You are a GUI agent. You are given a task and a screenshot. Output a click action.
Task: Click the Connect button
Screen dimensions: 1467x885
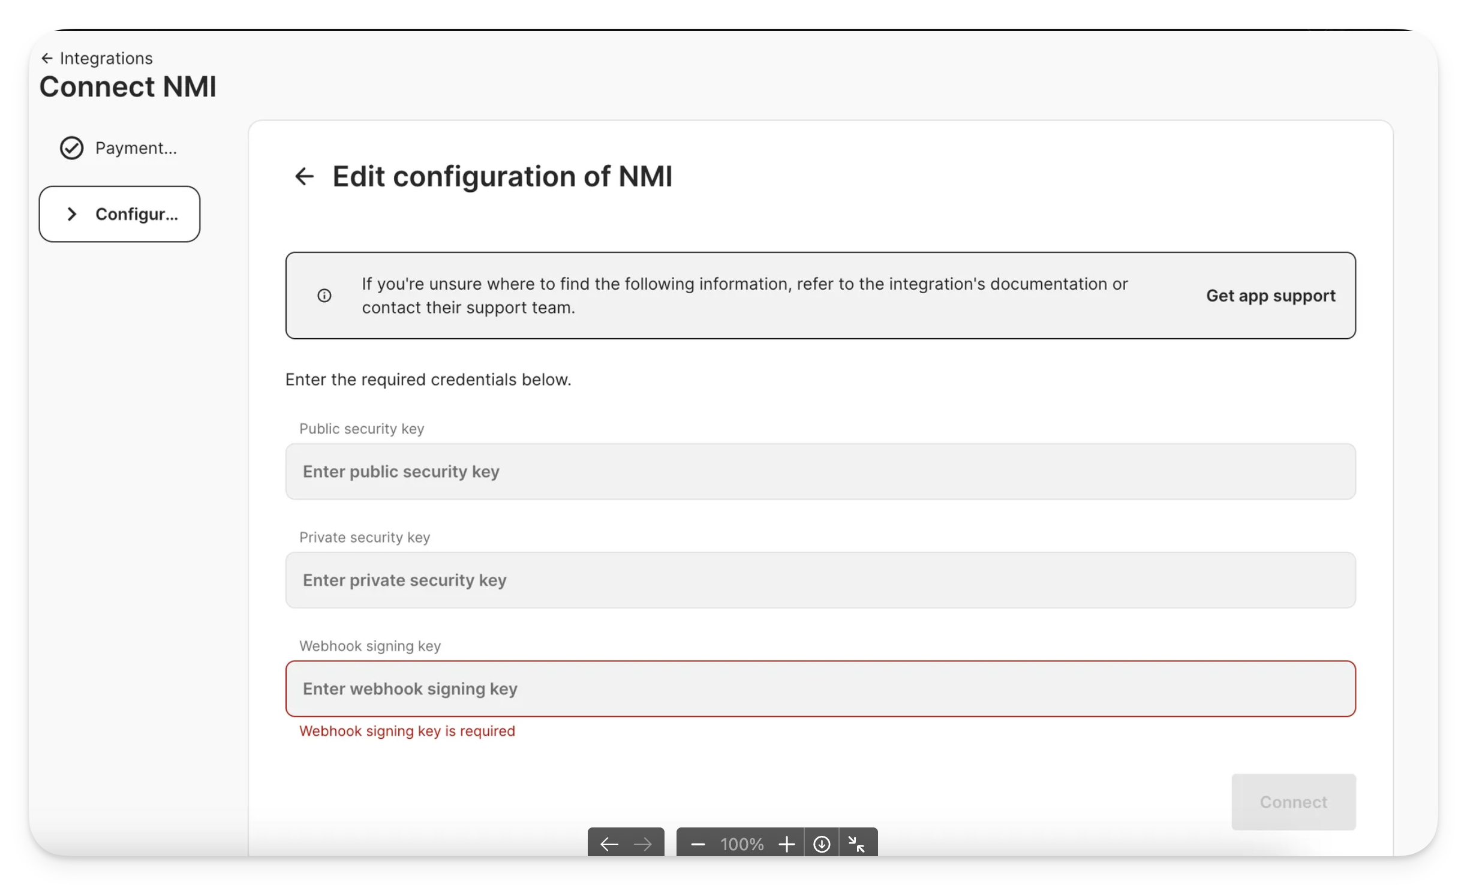(x=1293, y=802)
